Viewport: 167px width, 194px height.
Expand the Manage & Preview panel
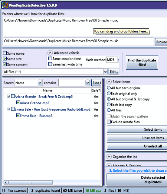click(109, 165)
